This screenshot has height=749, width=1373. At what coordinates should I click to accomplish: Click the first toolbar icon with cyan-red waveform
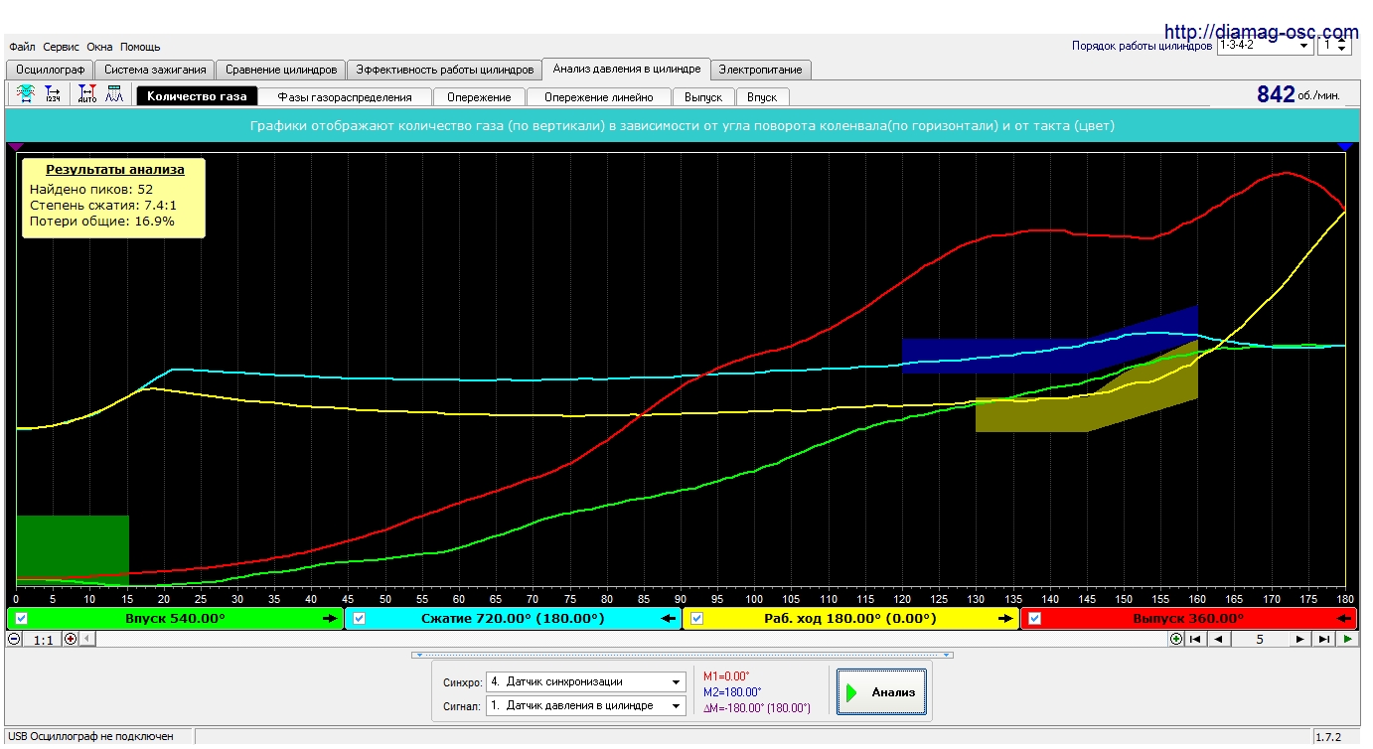pos(24,95)
